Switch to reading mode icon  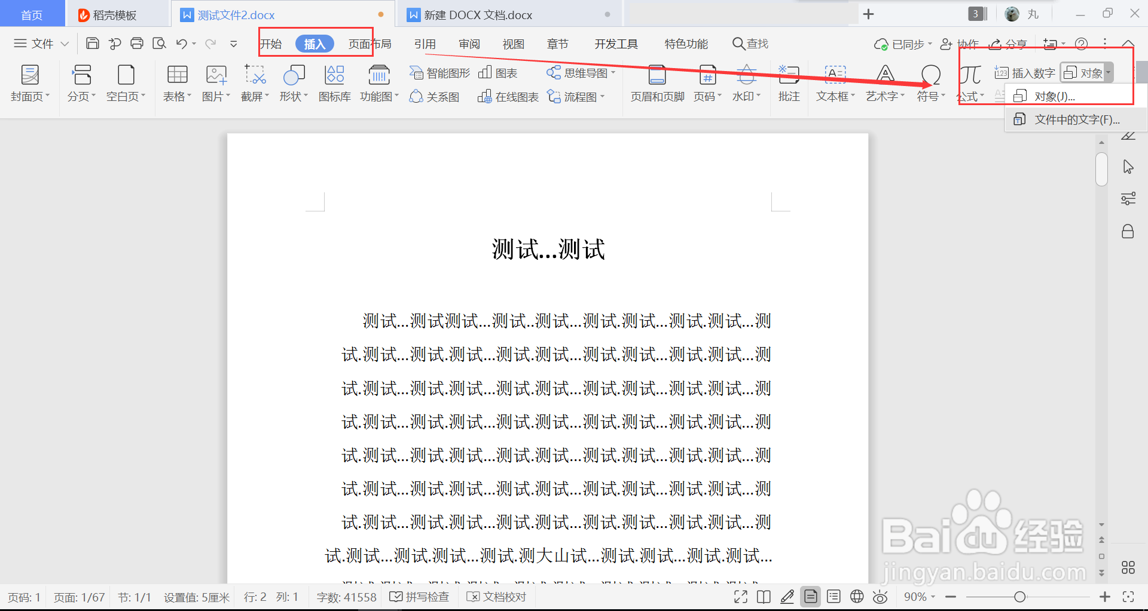click(764, 597)
